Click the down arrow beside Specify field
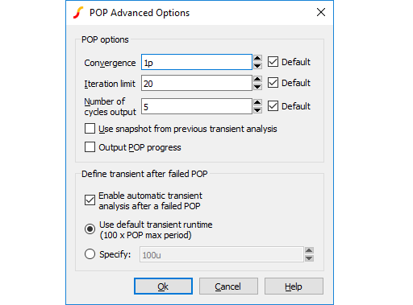This screenshot has height=305, width=413. (x=309, y=258)
